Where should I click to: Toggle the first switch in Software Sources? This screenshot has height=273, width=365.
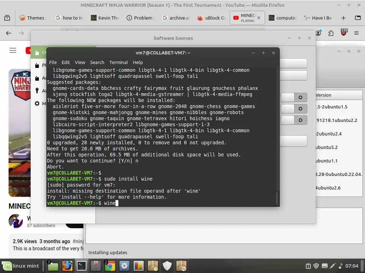pyautogui.click(x=294, y=97)
